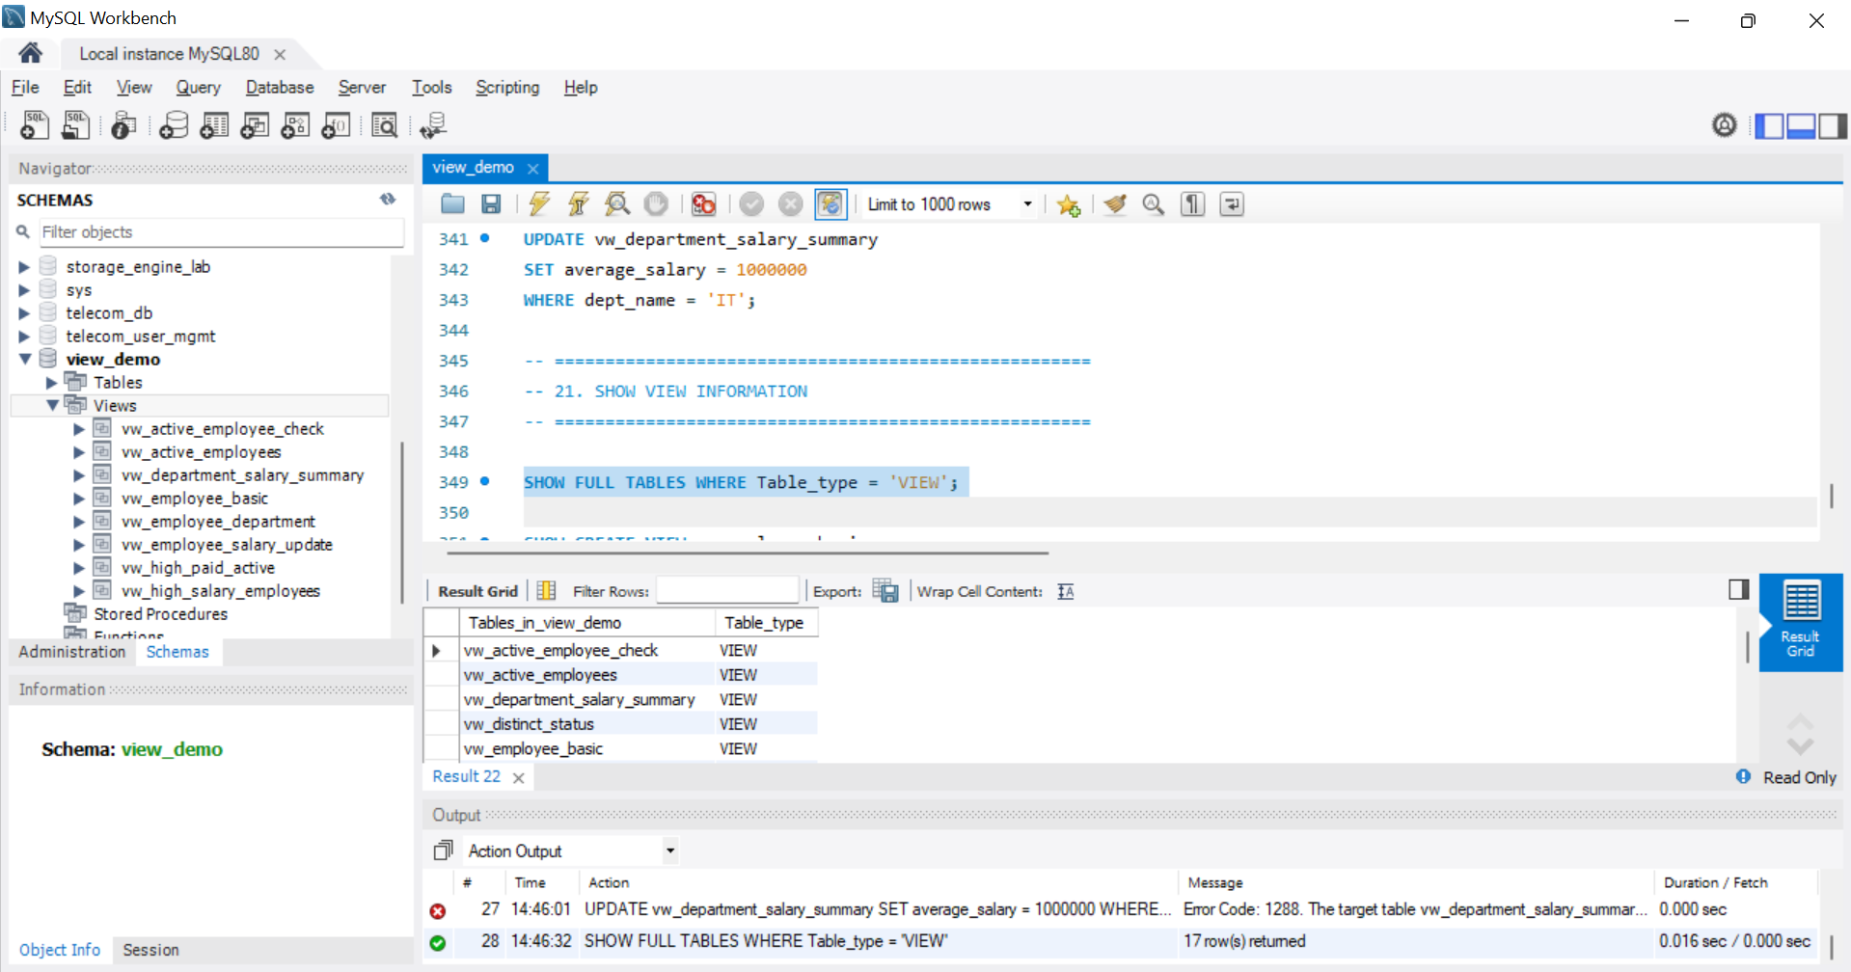Image resolution: width=1851 pixels, height=972 pixels.
Task: Click Result Grid label button
Action: (477, 591)
